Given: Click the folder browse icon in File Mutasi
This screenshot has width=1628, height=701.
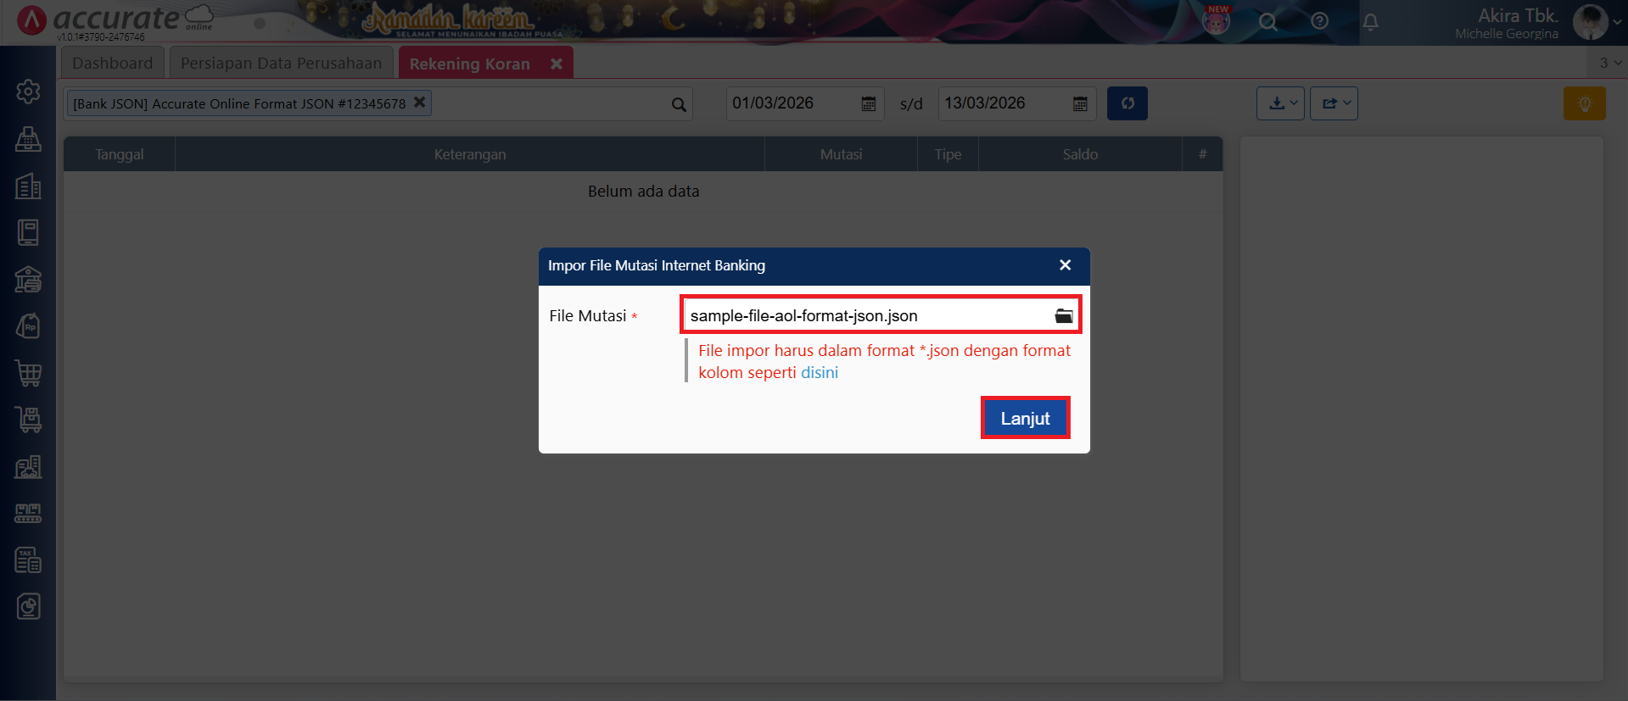Looking at the screenshot, I should [1063, 316].
